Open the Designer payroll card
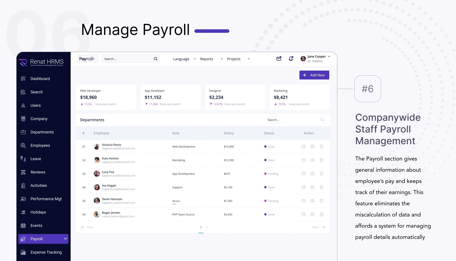 pyautogui.click(x=235, y=97)
